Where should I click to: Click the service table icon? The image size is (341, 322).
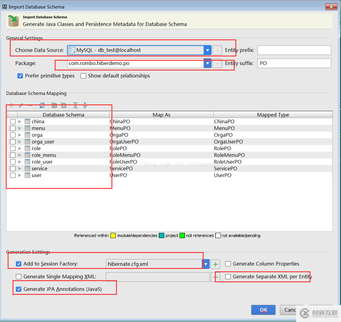[27, 168]
